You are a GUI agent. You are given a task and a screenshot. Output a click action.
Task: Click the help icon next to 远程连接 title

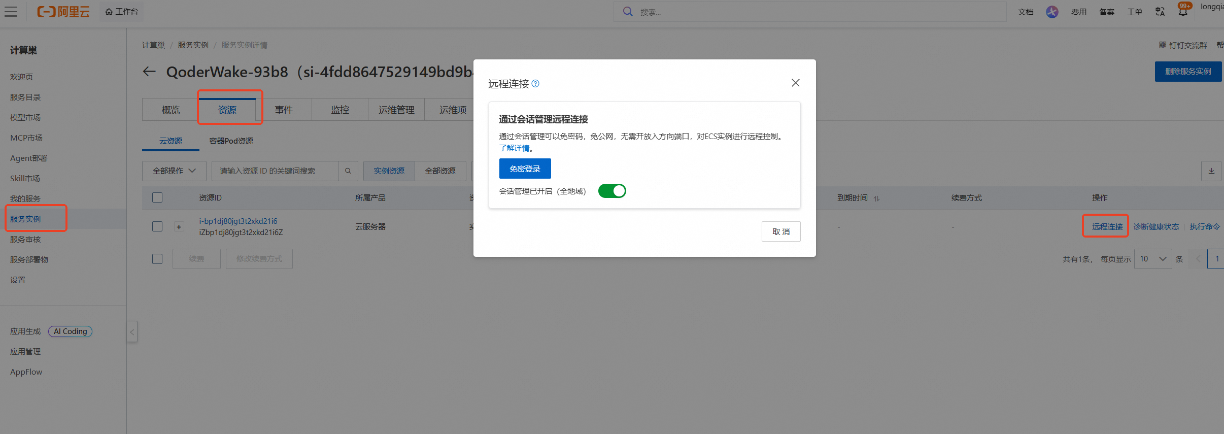[535, 84]
